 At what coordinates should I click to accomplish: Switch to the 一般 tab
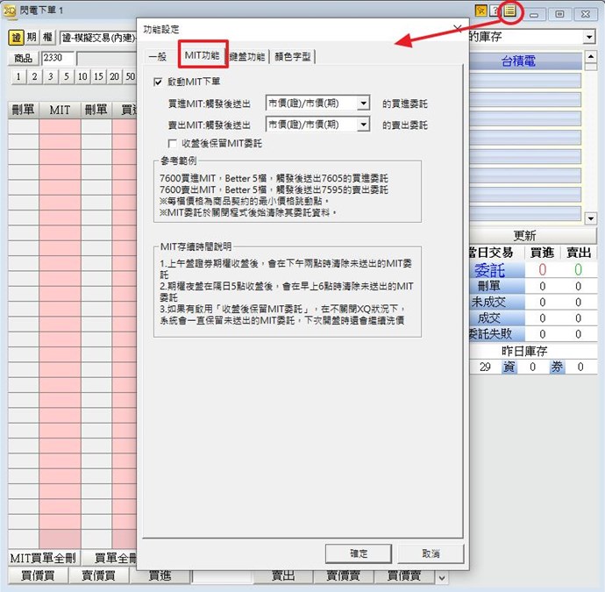point(157,56)
